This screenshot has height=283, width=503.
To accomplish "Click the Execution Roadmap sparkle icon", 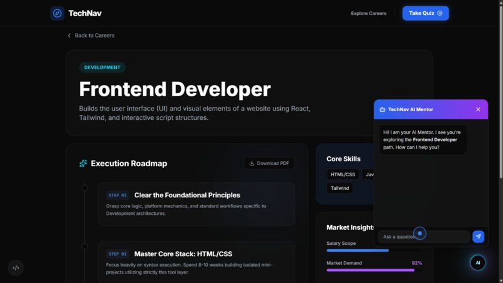I will coord(83,163).
